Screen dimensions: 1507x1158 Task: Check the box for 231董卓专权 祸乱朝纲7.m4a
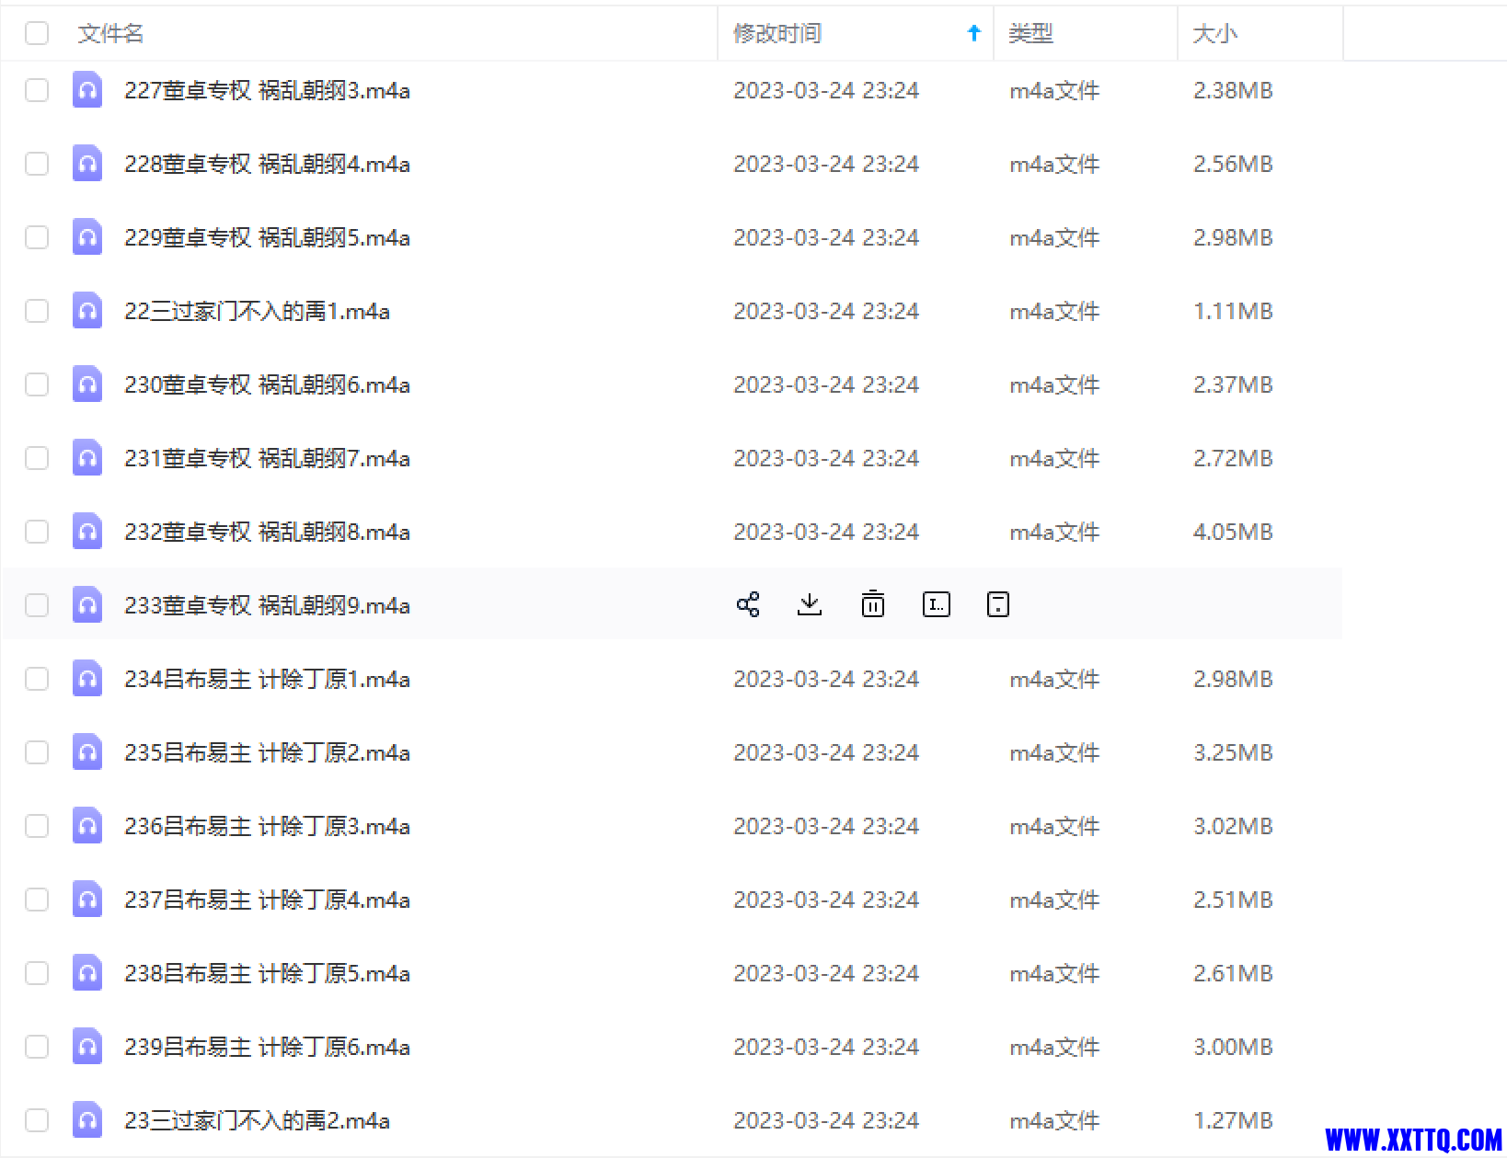coord(37,458)
